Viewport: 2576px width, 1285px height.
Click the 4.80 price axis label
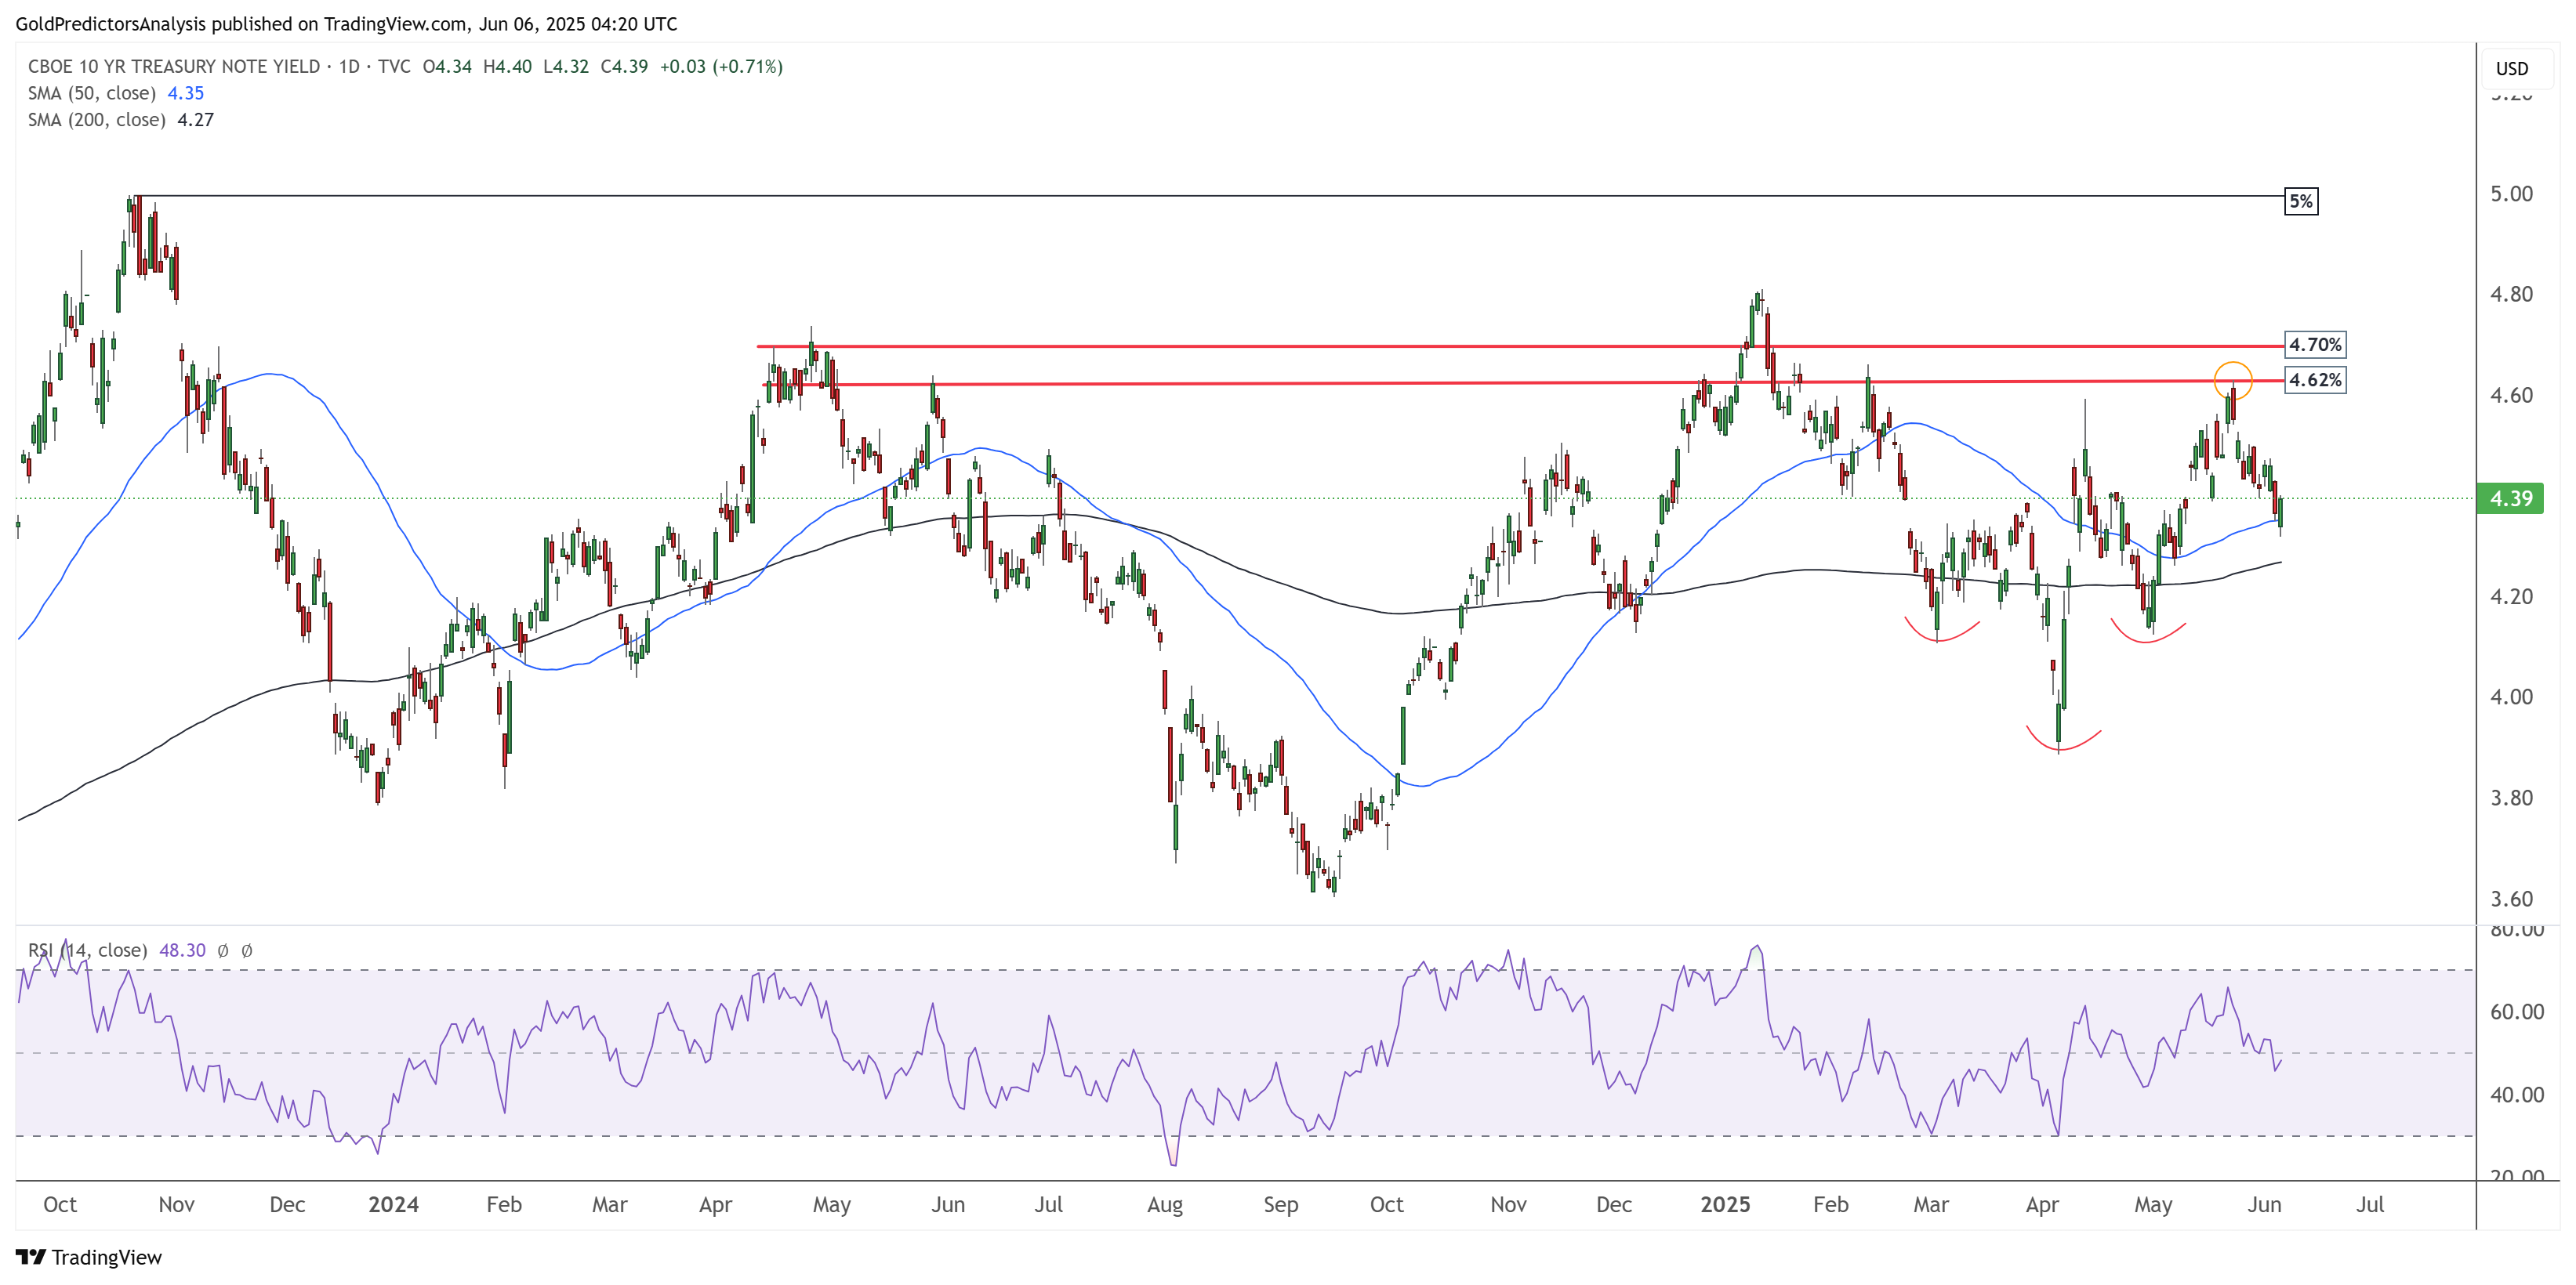point(2511,295)
